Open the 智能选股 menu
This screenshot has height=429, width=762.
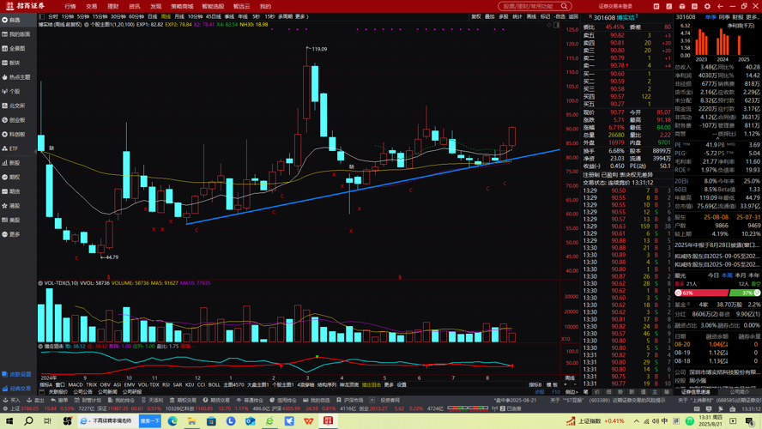coord(213,6)
